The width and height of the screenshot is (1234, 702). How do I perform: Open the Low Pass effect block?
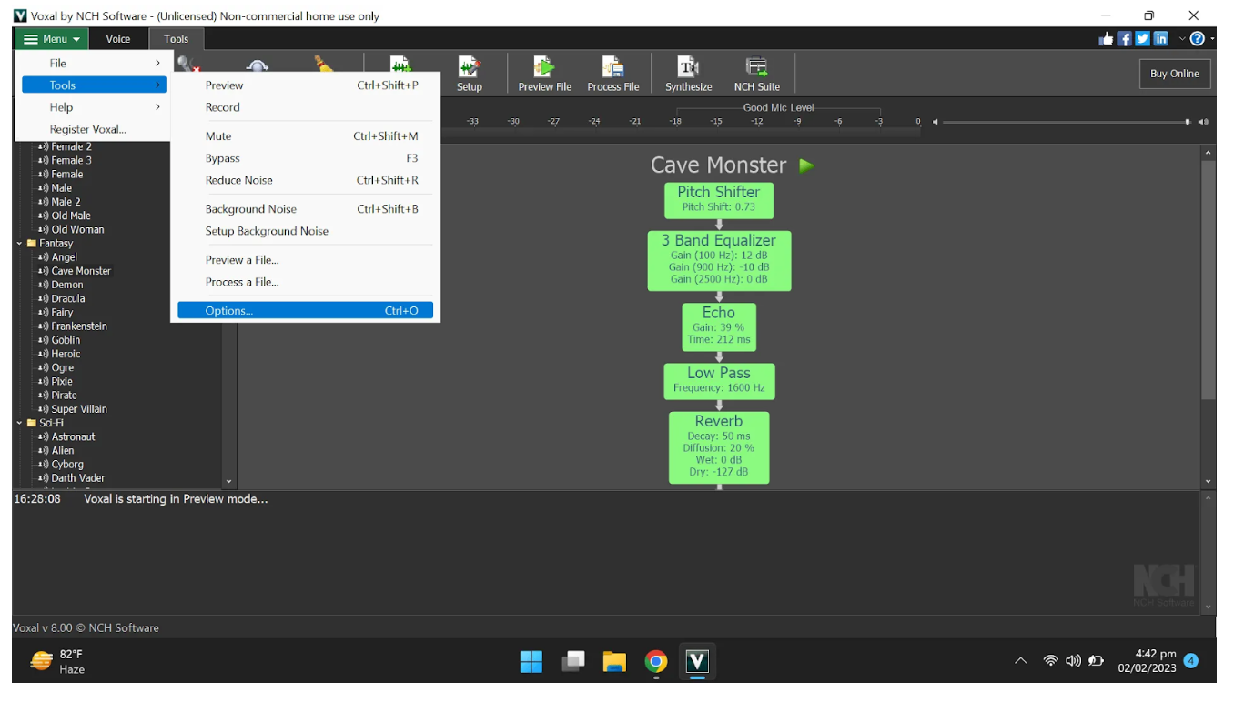tap(719, 382)
